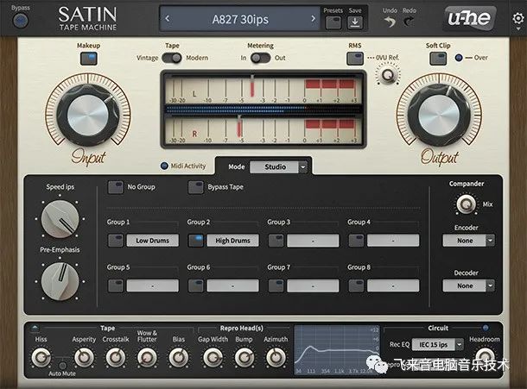527x389 pixels.
Task: Enable the Bypass Tape button
Action: coord(195,187)
